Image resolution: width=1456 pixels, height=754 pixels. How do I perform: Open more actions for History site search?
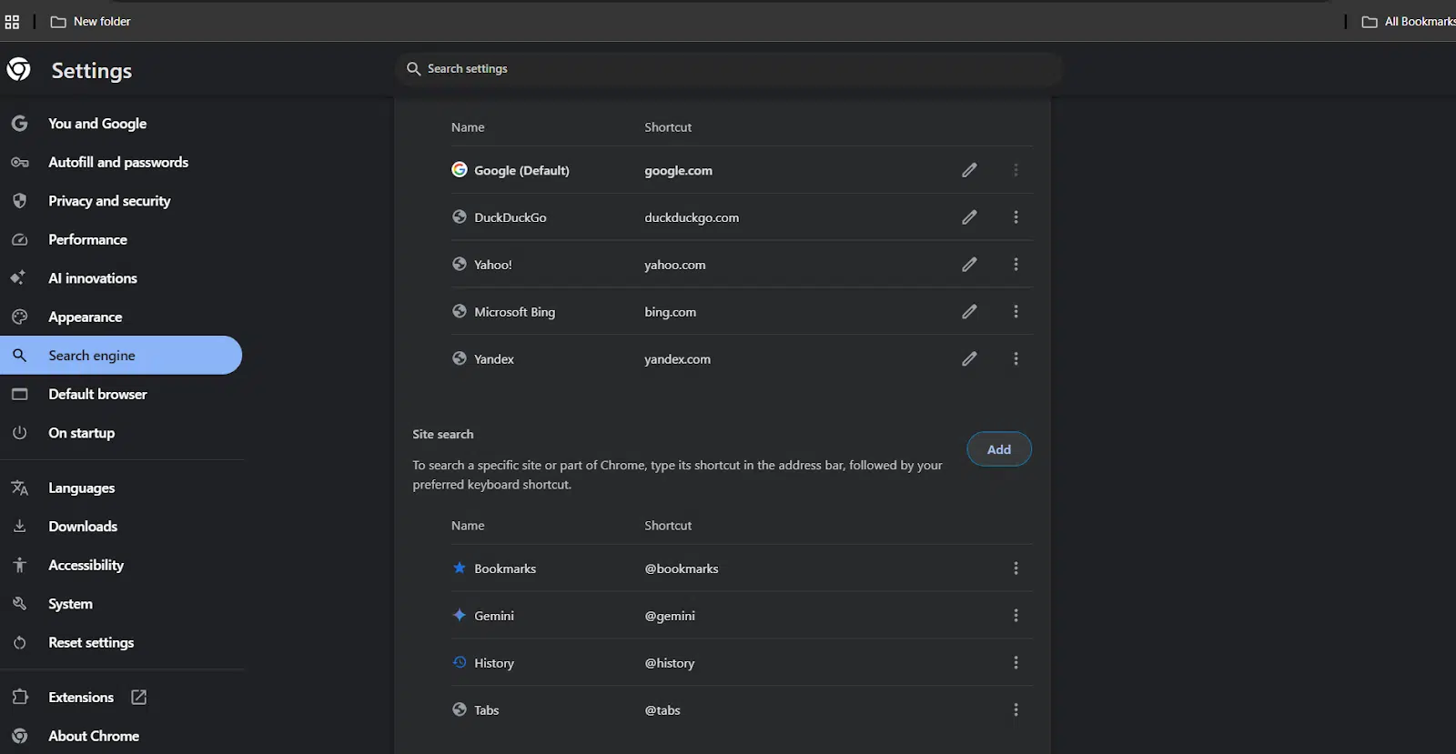(x=1016, y=663)
